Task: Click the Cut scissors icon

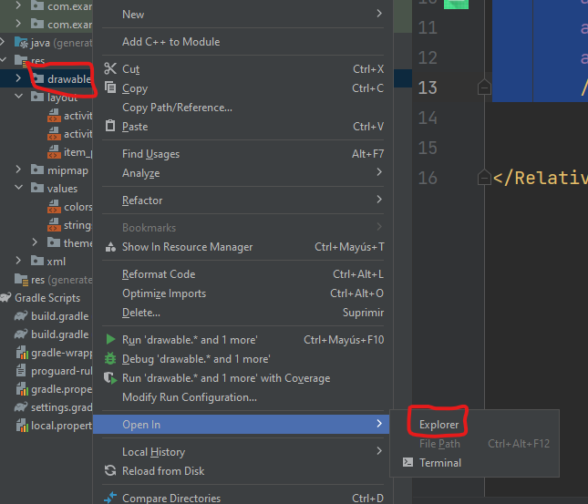Action: (110, 69)
